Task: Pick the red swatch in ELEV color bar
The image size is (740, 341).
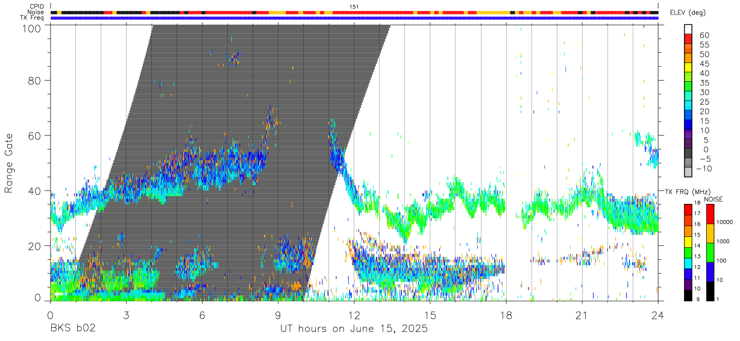Action: [688, 38]
